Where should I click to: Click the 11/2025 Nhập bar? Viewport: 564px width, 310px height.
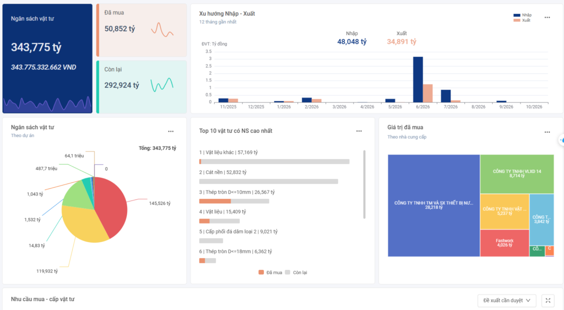[x=224, y=100]
